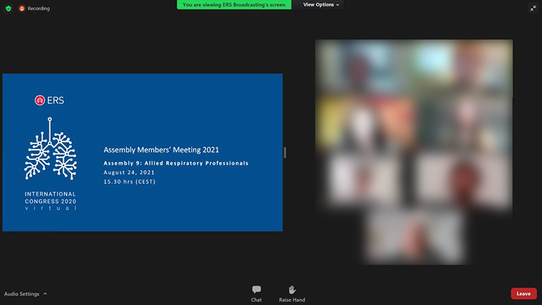The width and height of the screenshot is (542, 305).
Task: Click the blurred participant video gallery
Action: [414, 152]
